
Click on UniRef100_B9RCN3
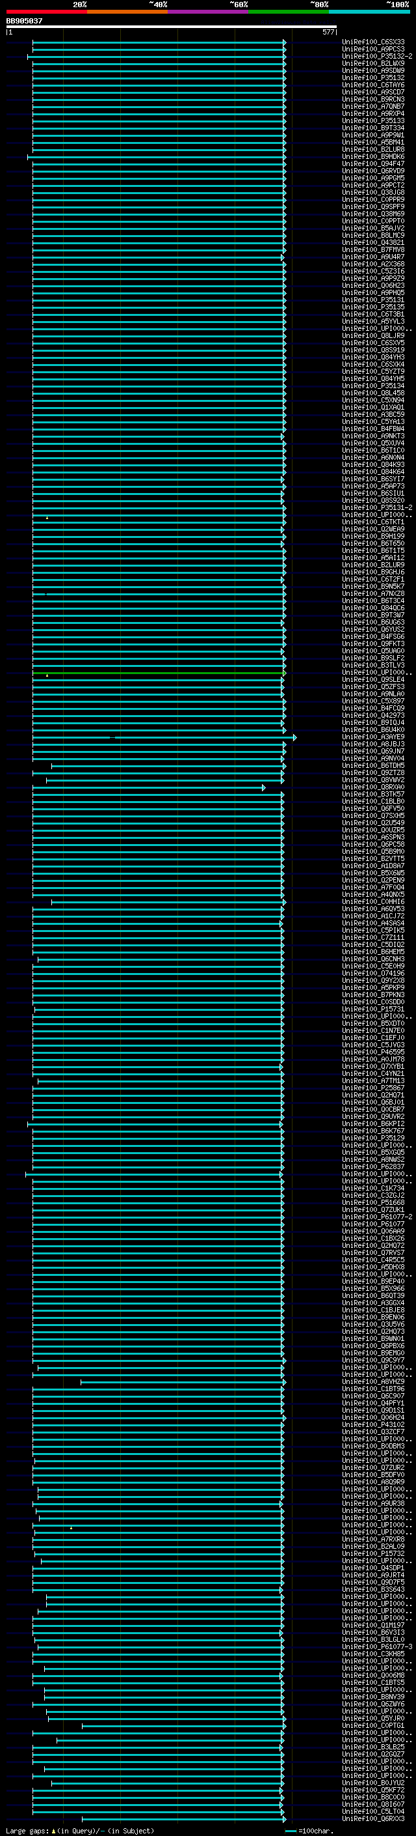point(373,99)
